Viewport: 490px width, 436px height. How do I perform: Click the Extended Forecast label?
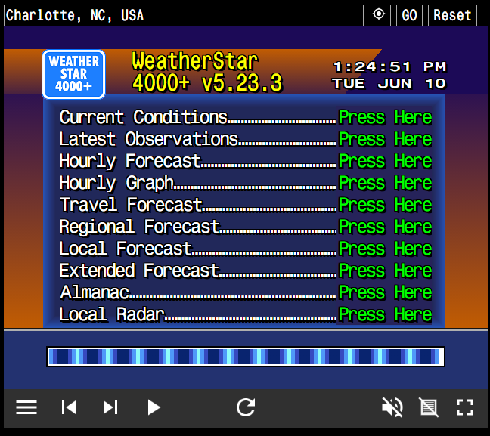point(139,271)
